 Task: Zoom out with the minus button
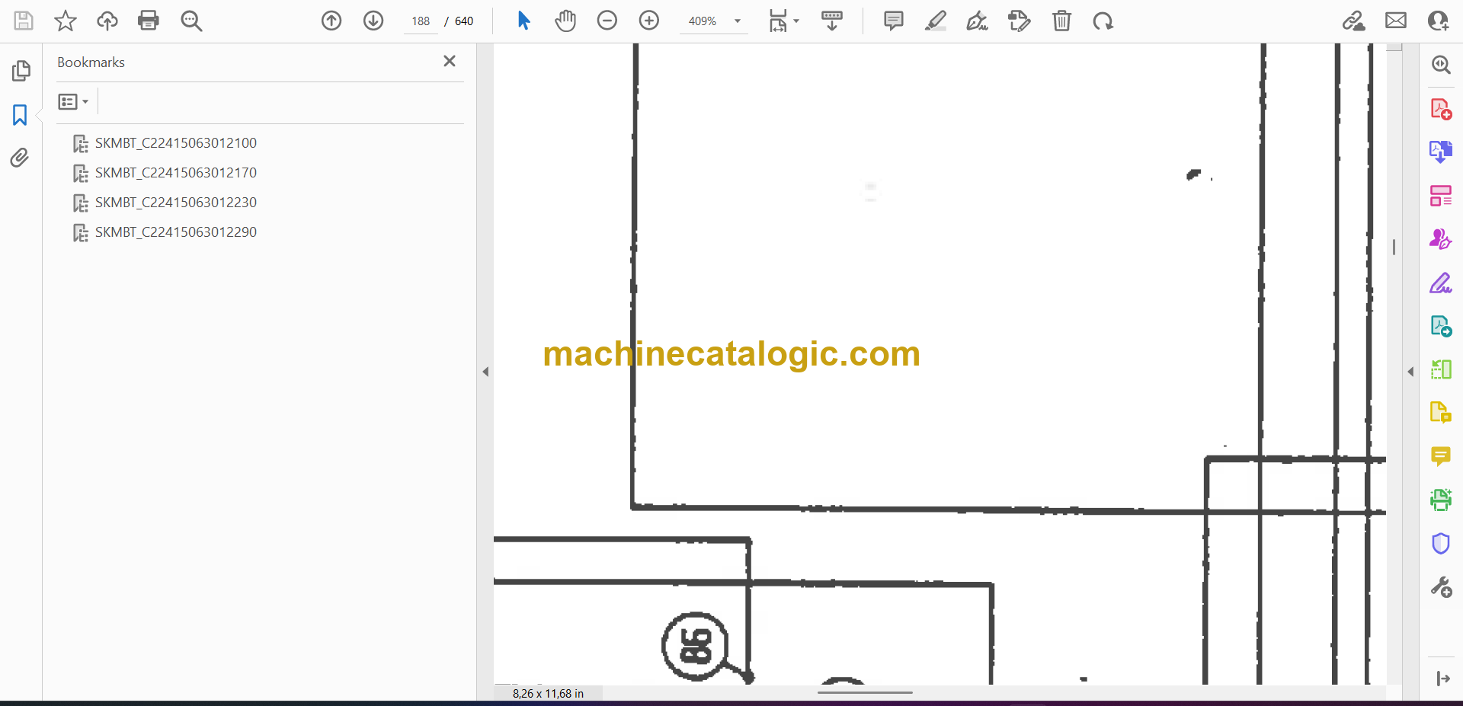click(607, 21)
